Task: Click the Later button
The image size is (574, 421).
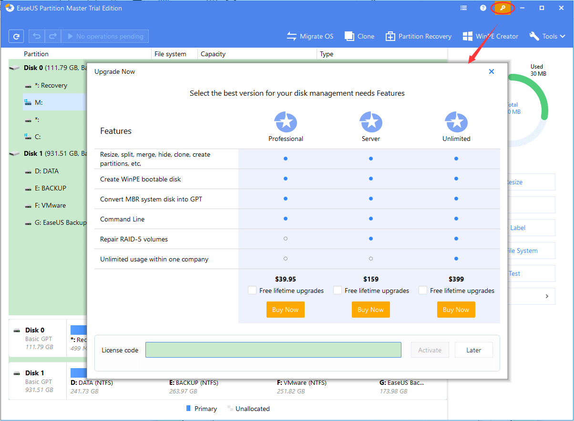Action: click(474, 350)
